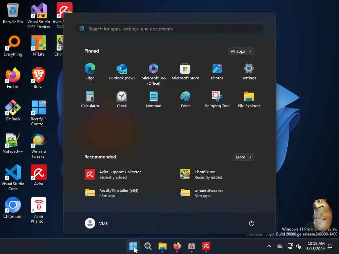The image size is (339, 254).
Task: Open clock and date 10:18 AM
Action: 315,246
